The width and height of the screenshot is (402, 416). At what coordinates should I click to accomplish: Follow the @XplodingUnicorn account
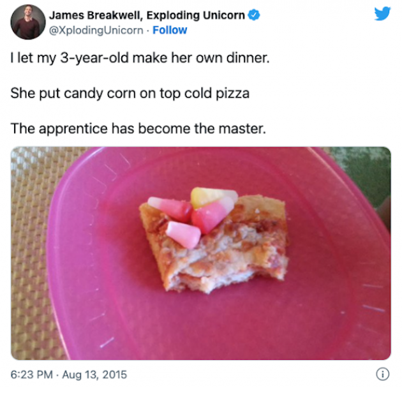pyautogui.click(x=170, y=30)
